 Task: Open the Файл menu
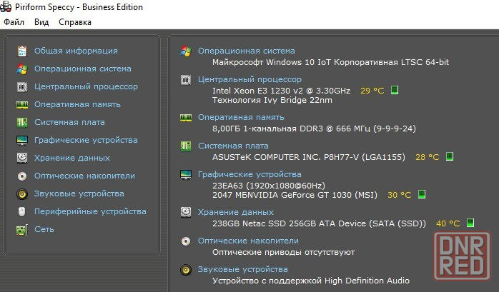[14, 22]
